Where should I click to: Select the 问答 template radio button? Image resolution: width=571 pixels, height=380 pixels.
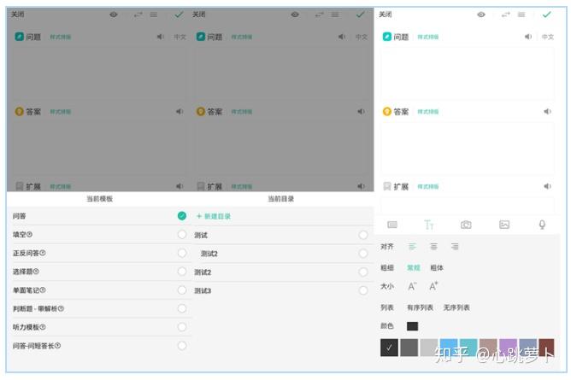coord(182,216)
